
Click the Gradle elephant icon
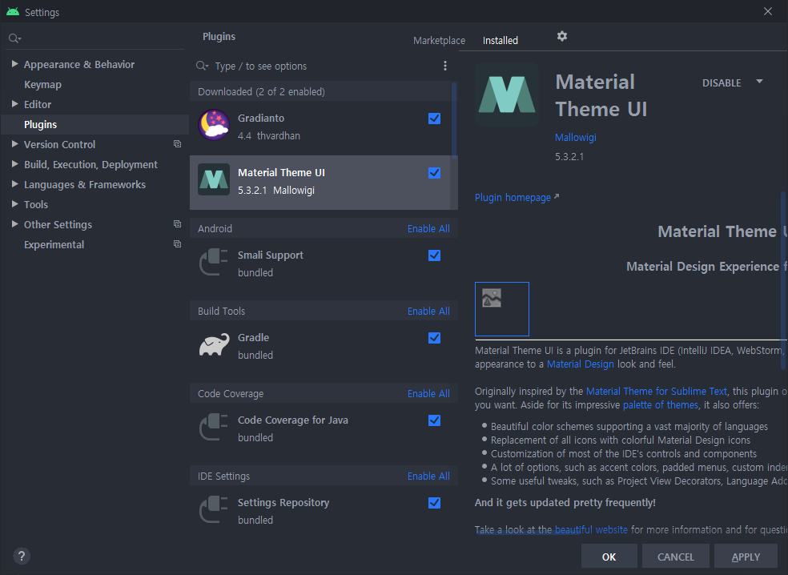tap(214, 344)
